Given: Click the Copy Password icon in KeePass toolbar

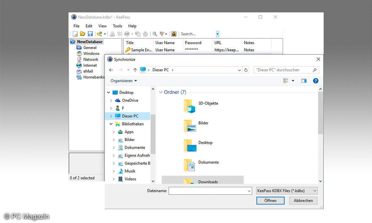Looking at the screenshot, I should [119, 34].
